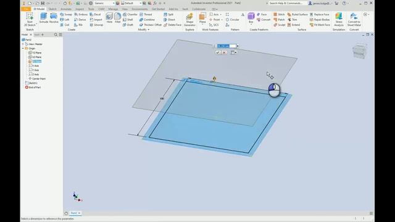Viewport: 395px width, 222px height.
Task: Activate the Chamfer tool
Action: 130,14
